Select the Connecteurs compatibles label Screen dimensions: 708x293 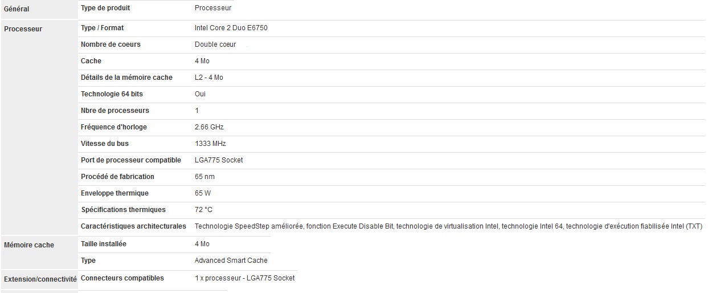click(122, 278)
